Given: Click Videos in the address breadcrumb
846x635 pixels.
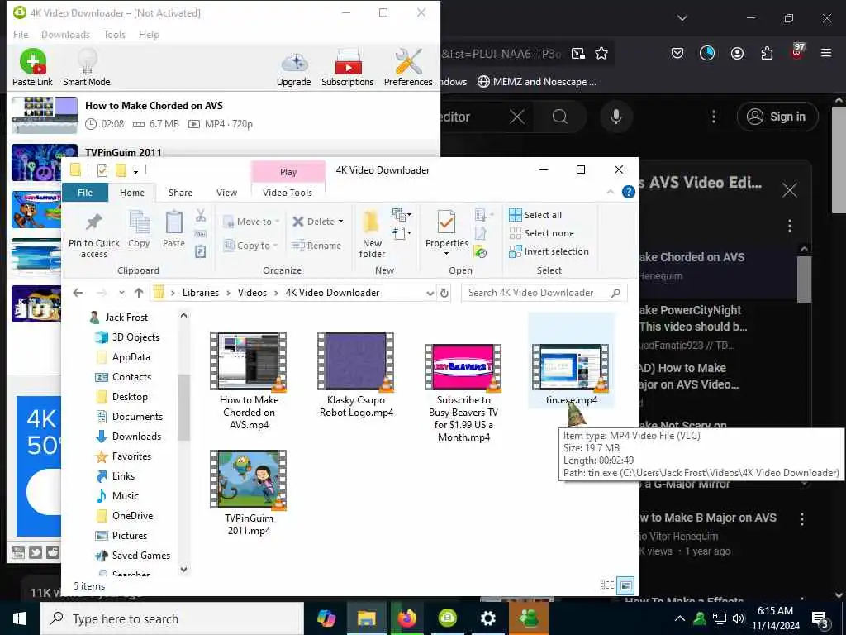Looking at the screenshot, I should [x=253, y=293].
